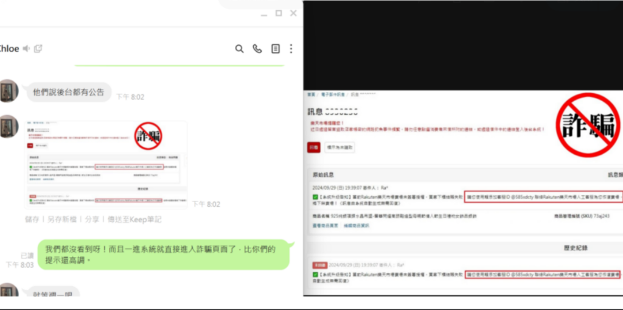Click 另存新檔 to save image as
Viewport: 623px width, 310px height.
tap(63, 219)
